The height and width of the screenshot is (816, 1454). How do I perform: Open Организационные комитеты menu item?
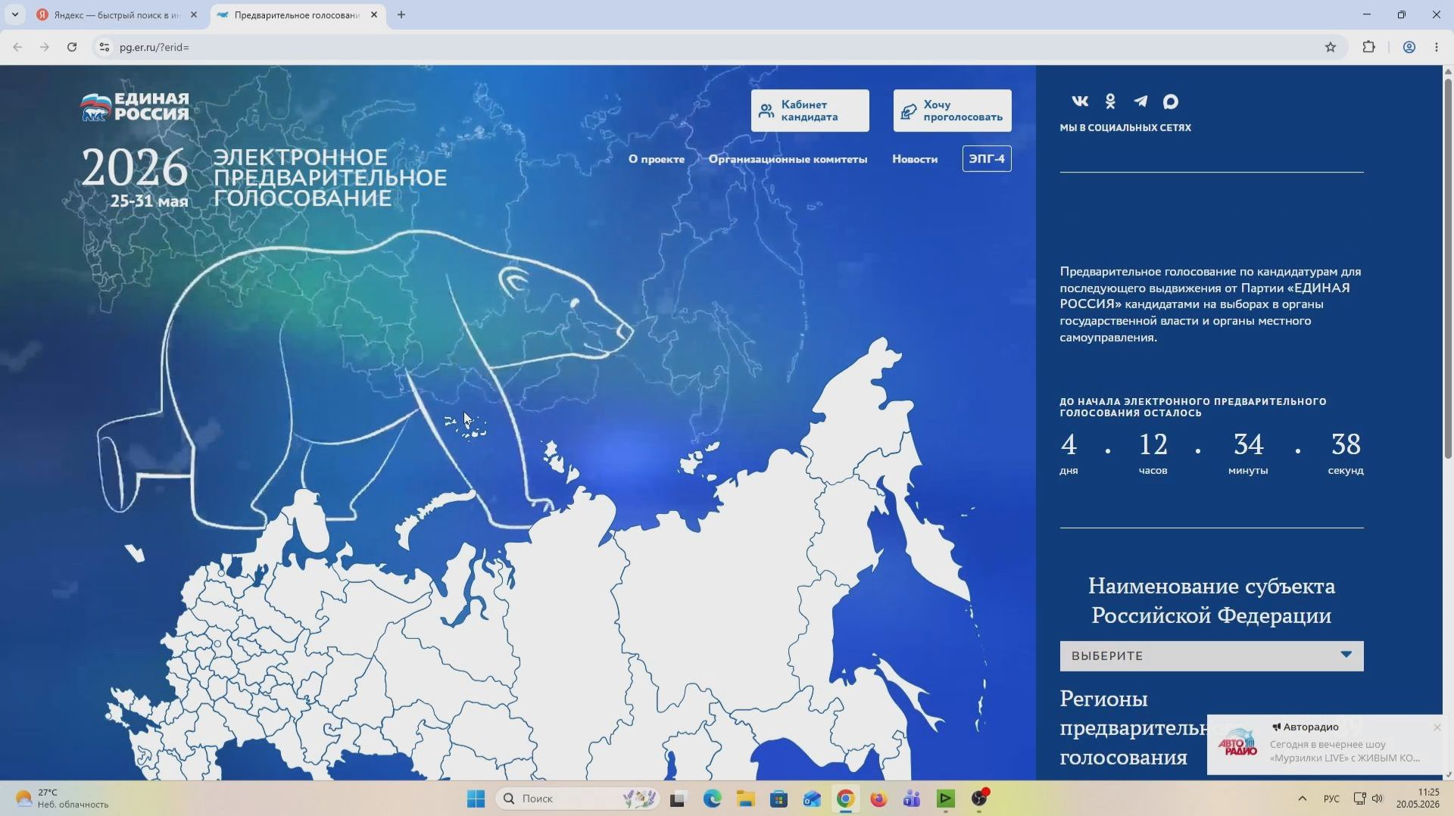point(788,159)
